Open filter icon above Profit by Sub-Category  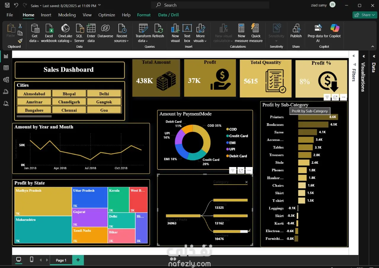coord(327,97)
